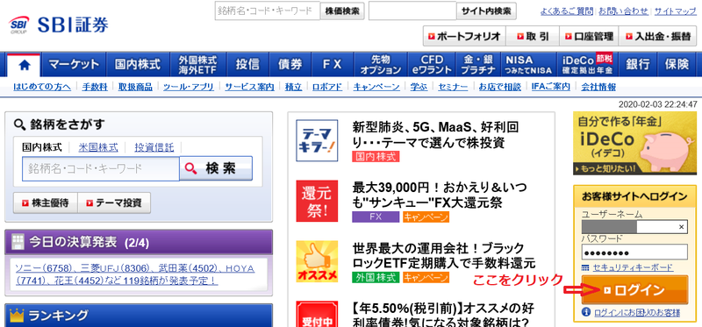Open the キャンペーン submenu link
This screenshot has height=327, width=702.
click(x=376, y=87)
